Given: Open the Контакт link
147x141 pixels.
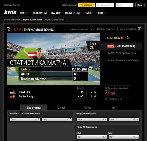Looking at the screenshot, I should (17, 5).
